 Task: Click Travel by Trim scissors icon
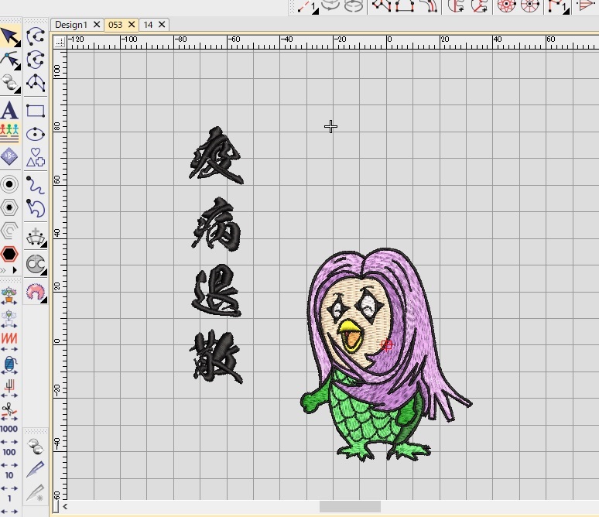point(9,412)
